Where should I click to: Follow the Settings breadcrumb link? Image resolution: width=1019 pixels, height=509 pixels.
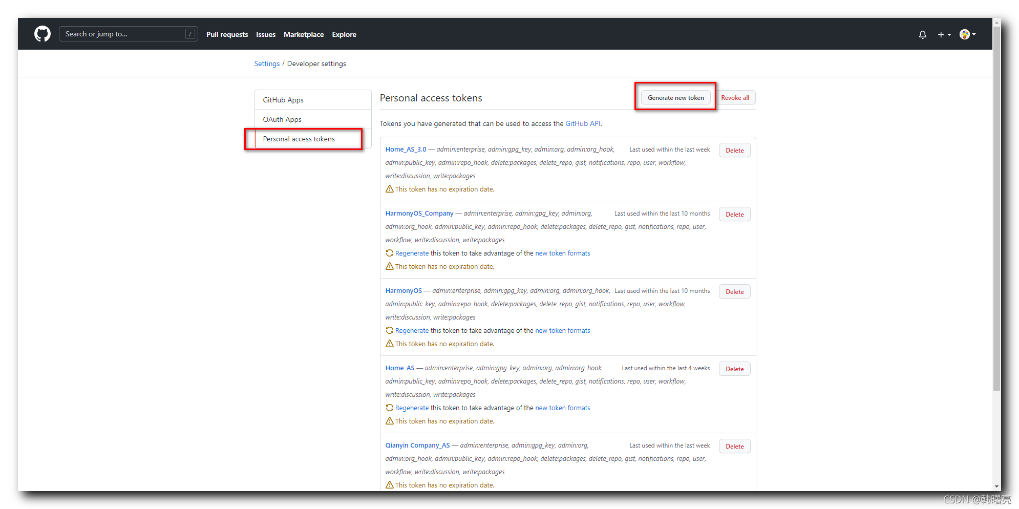click(x=267, y=63)
